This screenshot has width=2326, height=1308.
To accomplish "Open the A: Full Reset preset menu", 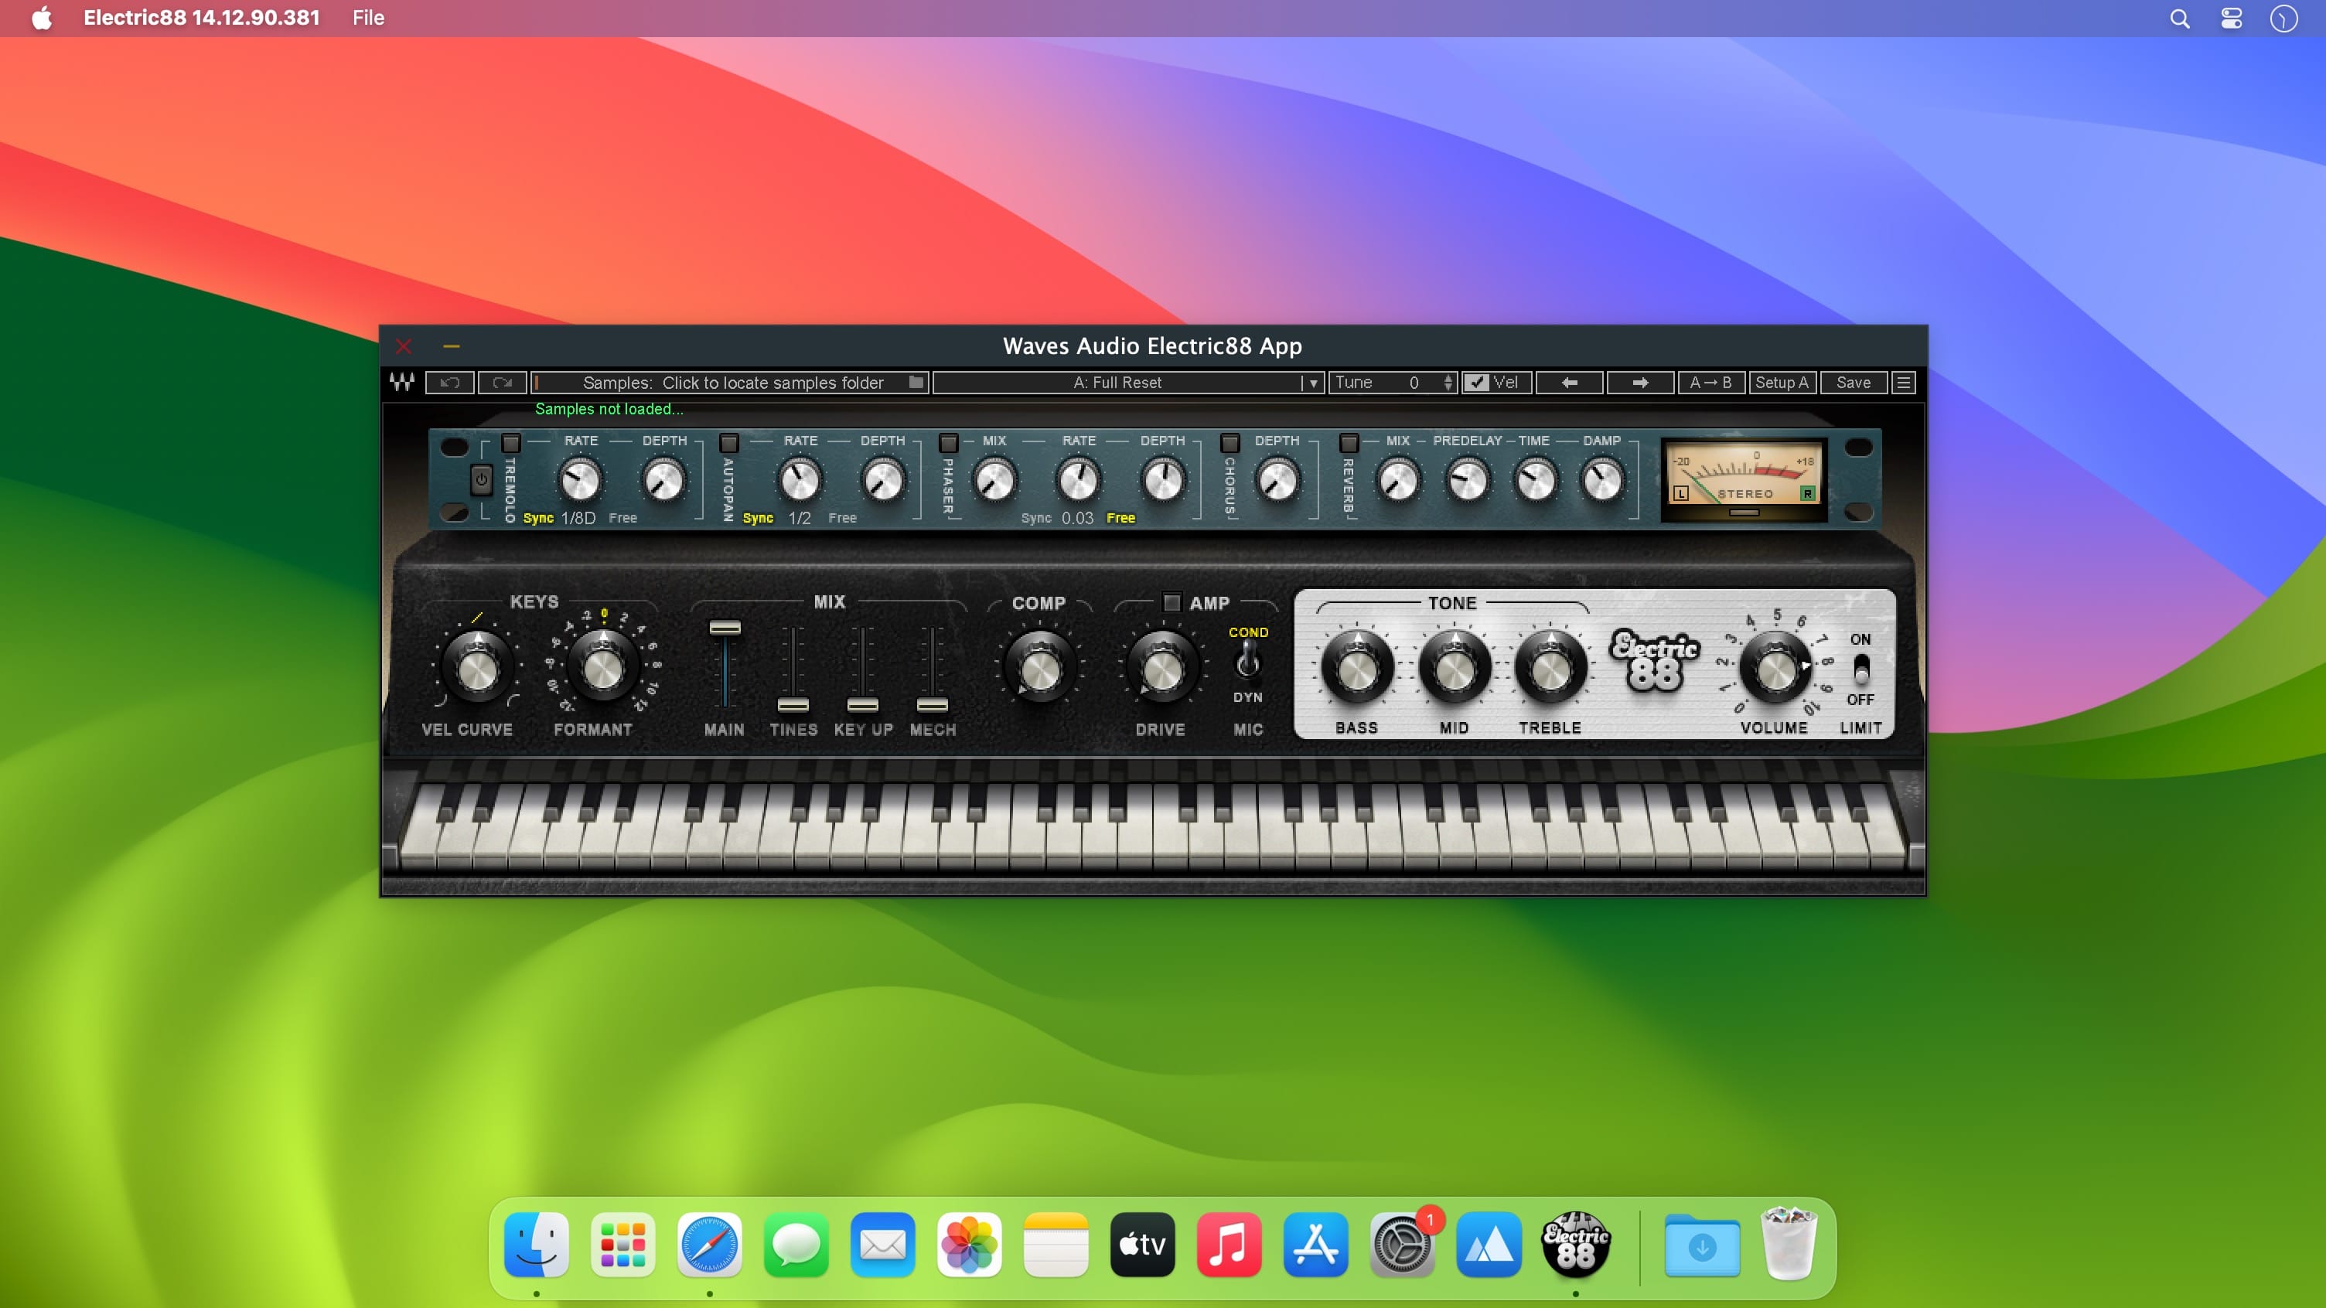I will (1116, 382).
